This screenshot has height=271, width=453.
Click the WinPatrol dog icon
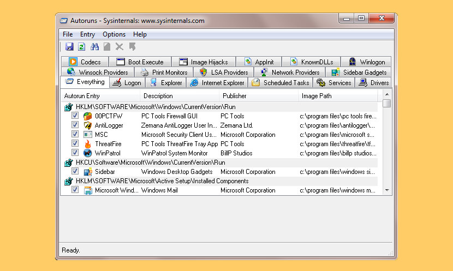tap(87, 153)
